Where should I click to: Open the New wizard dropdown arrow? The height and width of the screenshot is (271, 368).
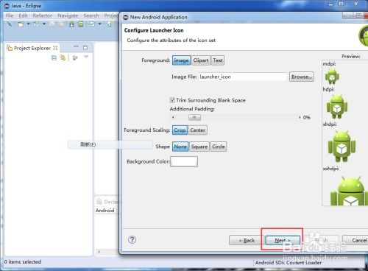coord(28,24)
